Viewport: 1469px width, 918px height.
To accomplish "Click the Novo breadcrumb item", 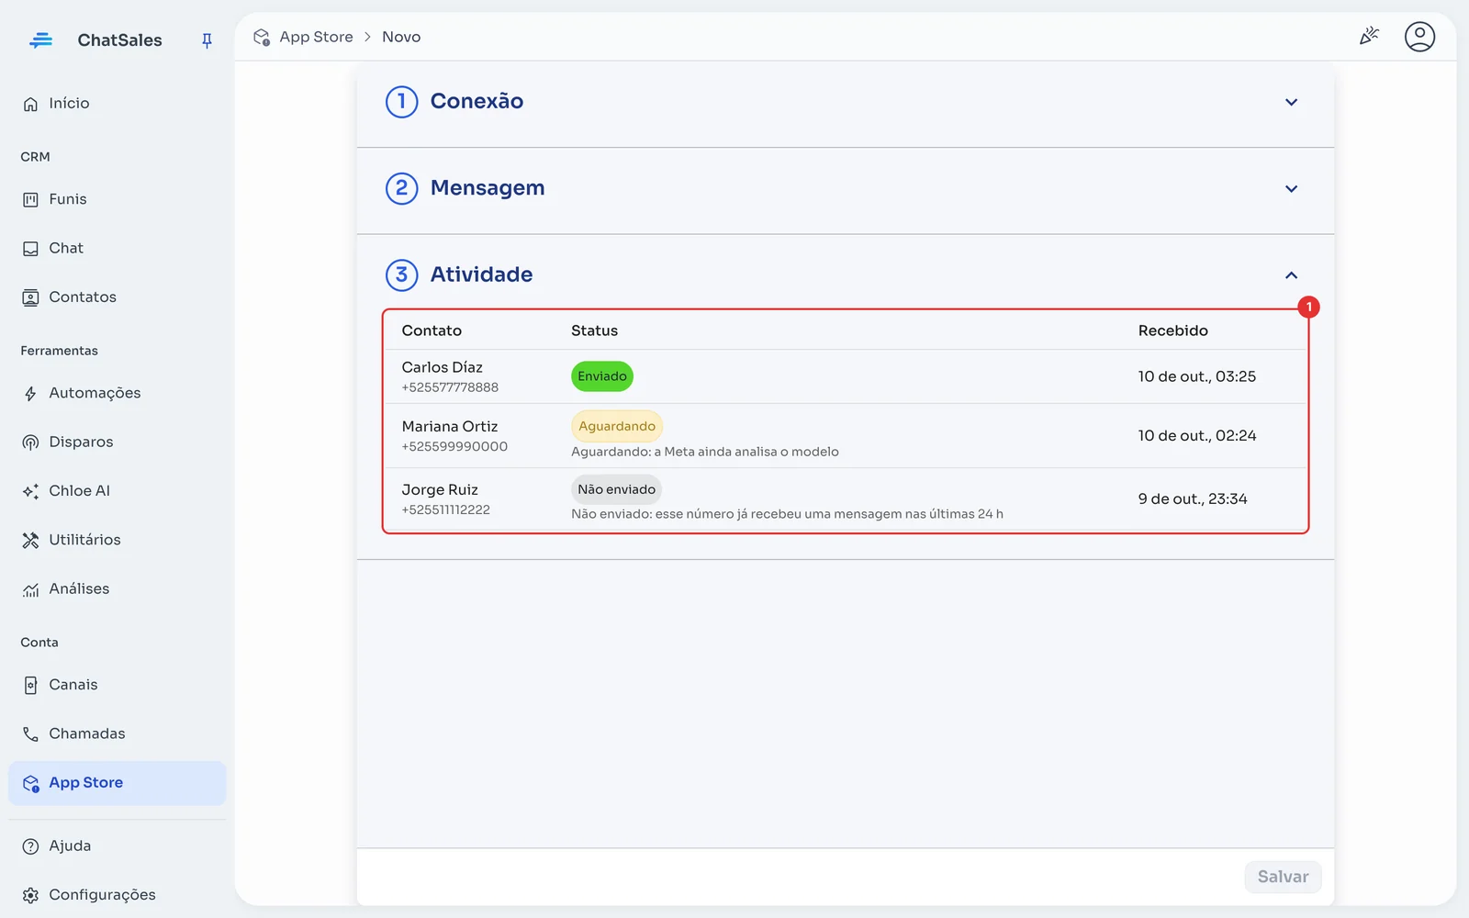I will click(x=401, y=37).
